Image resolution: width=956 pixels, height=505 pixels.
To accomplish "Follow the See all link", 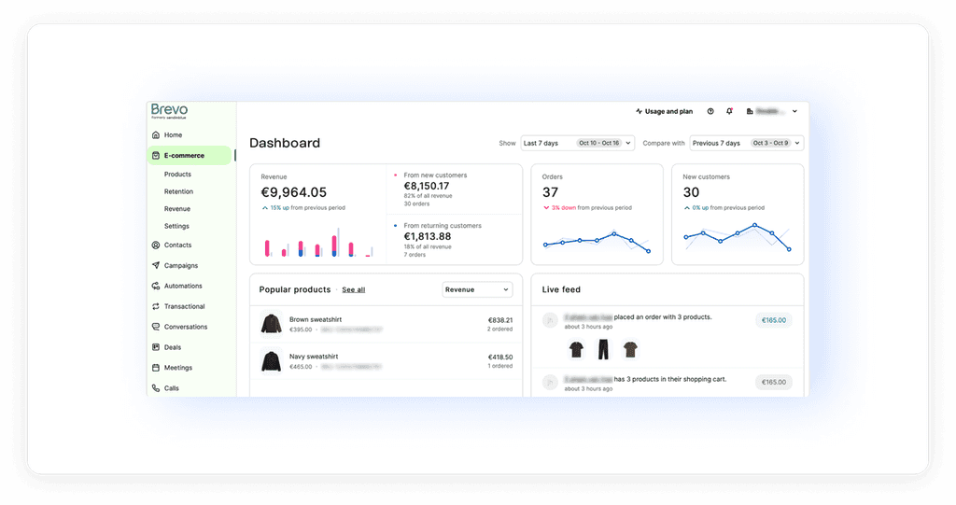I will (354, 289).
